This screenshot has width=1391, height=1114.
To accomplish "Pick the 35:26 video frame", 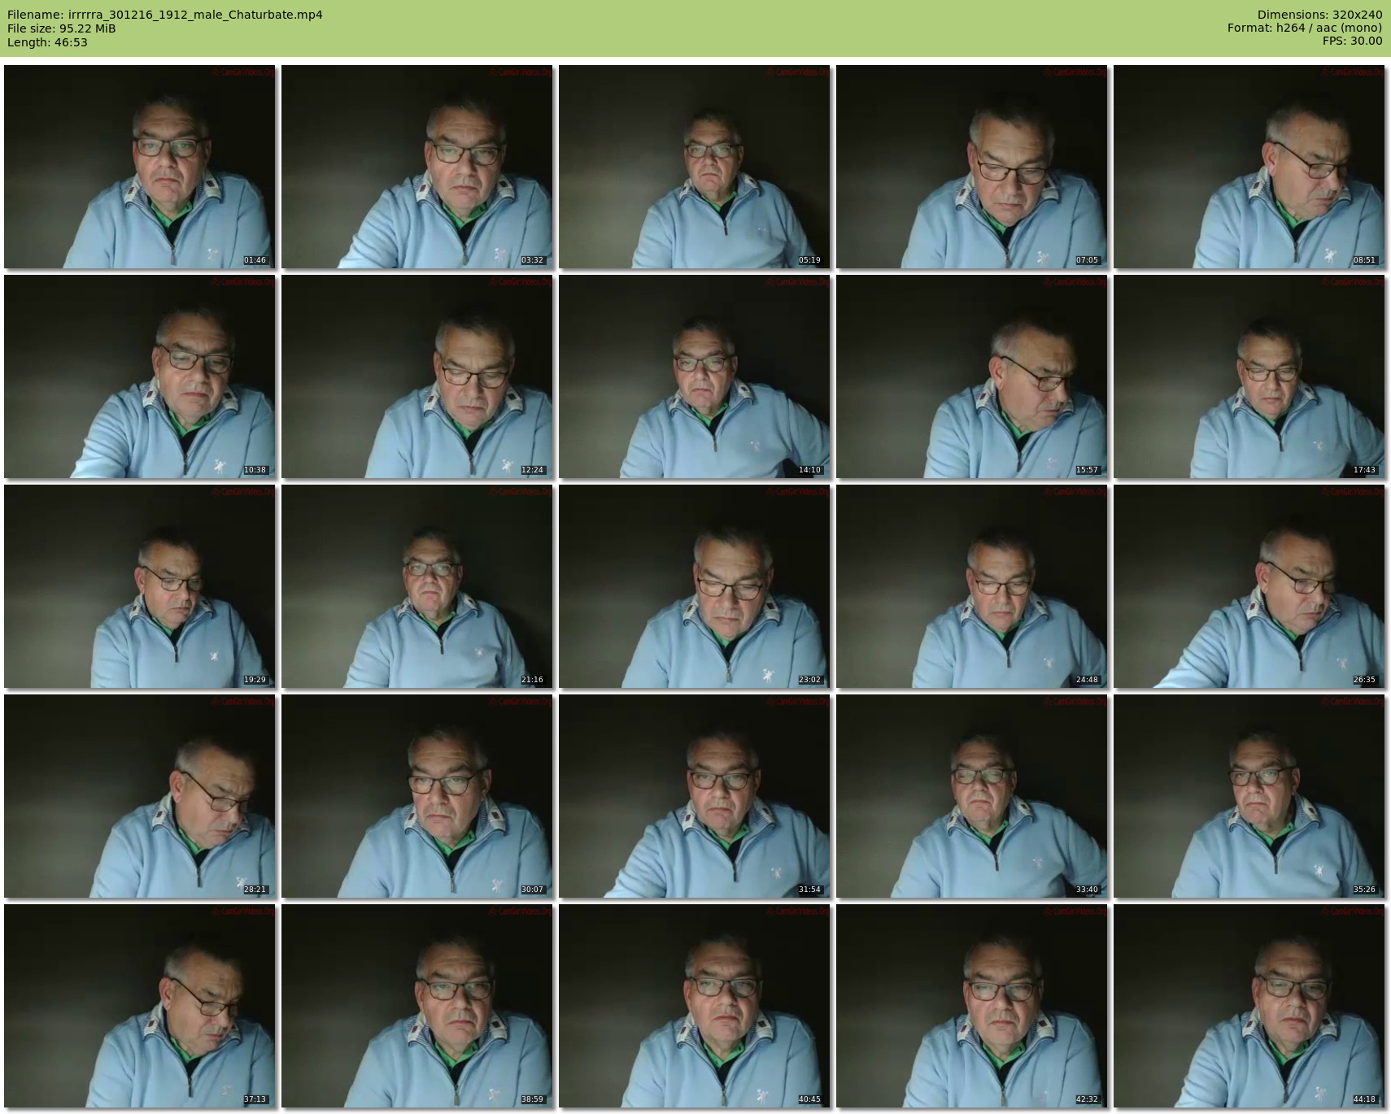I will point(1249,796).
